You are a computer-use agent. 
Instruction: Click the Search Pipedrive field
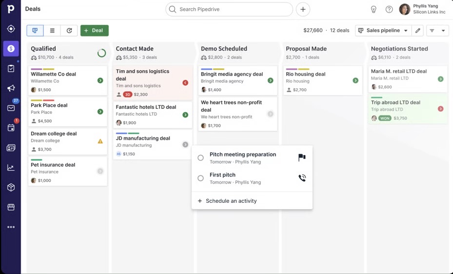click(x=229, y=9)
